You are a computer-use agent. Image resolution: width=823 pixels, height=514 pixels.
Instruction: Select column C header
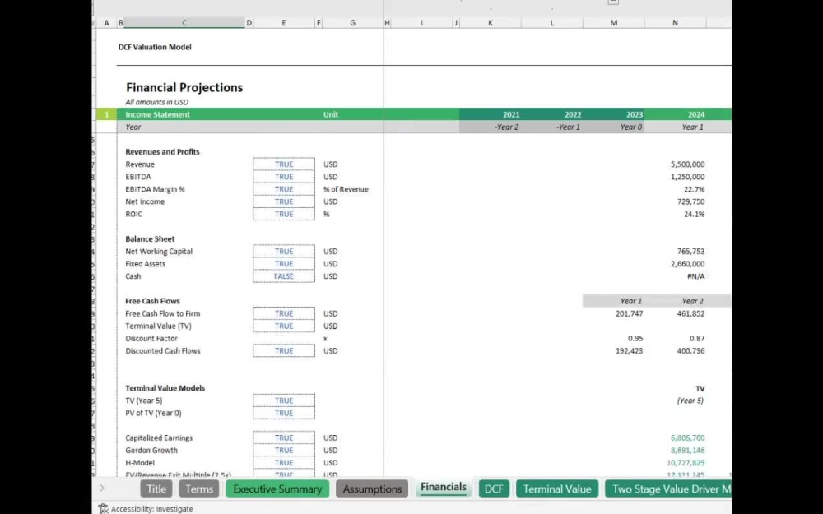coord(184,22)
